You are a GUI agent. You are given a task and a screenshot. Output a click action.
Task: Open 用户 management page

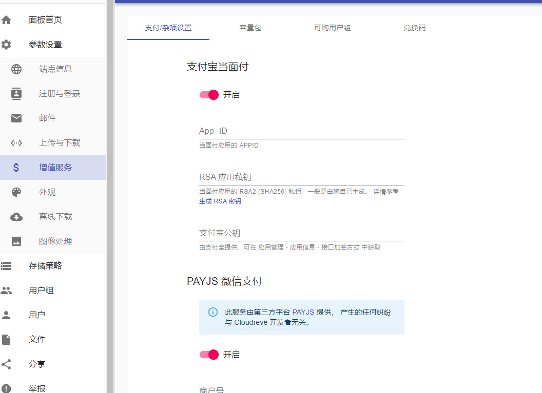[x=53, y=315]
